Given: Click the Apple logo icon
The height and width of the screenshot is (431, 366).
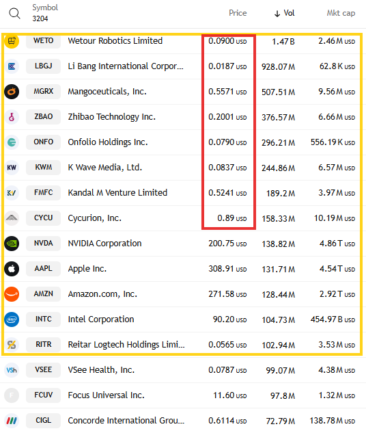Looking at the screenshot, I should pyautogui.click(x=12, y=269).
